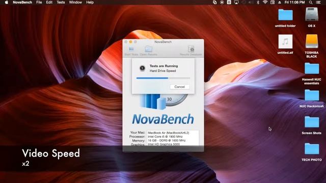326x183 pixels.
Task: Click the volume menu bar icon
Action: tap(251, 2)
